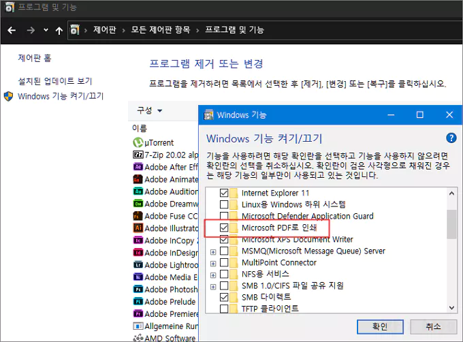Select the SMB 다이렉트 text label
This screenshot has width=463, height=342.
[266, 297]
